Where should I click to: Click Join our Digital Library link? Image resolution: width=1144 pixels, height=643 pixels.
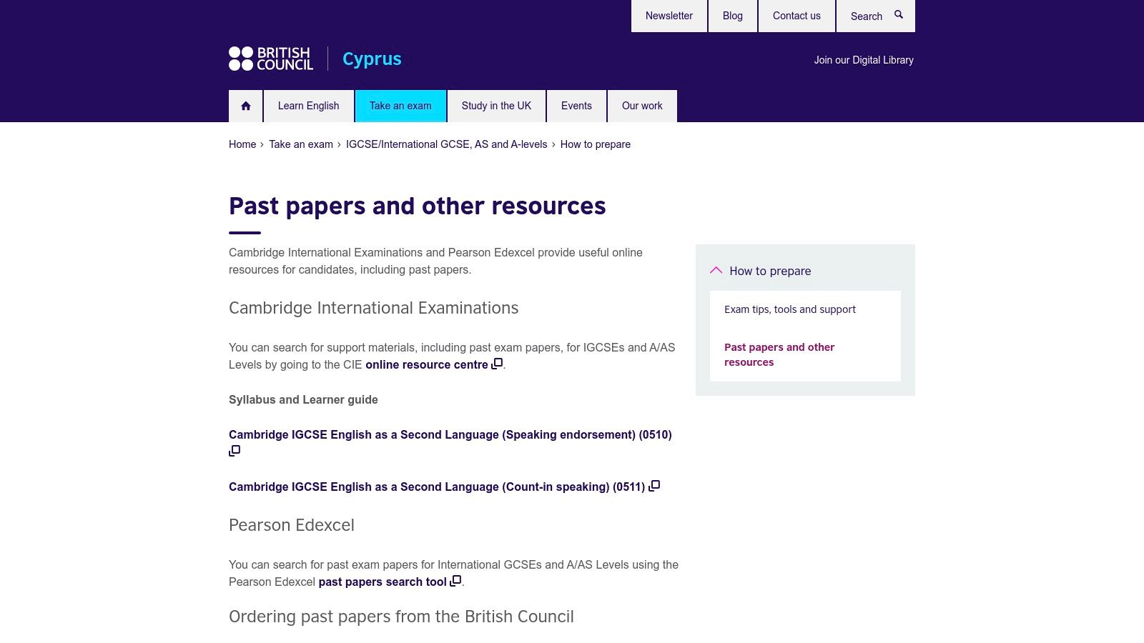pyautogui.click(x=864, y=60)
